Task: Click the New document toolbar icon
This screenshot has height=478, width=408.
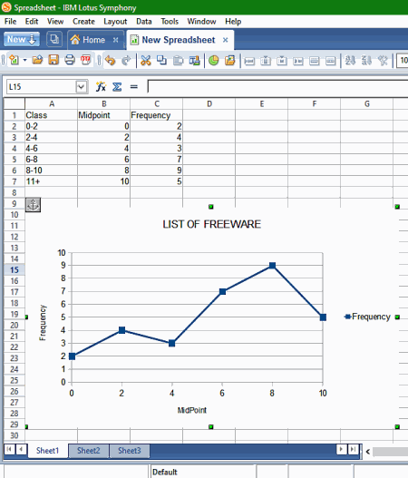Action: pyautogui.click(x=14, y=60)
